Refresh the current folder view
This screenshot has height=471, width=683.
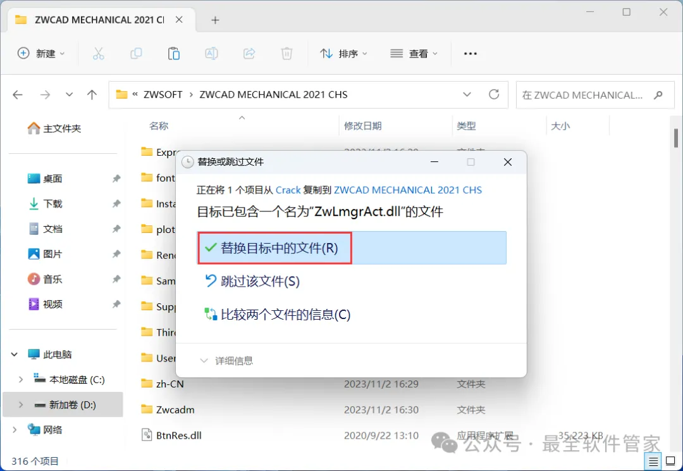pyautogui.click(x=494, y=94)
